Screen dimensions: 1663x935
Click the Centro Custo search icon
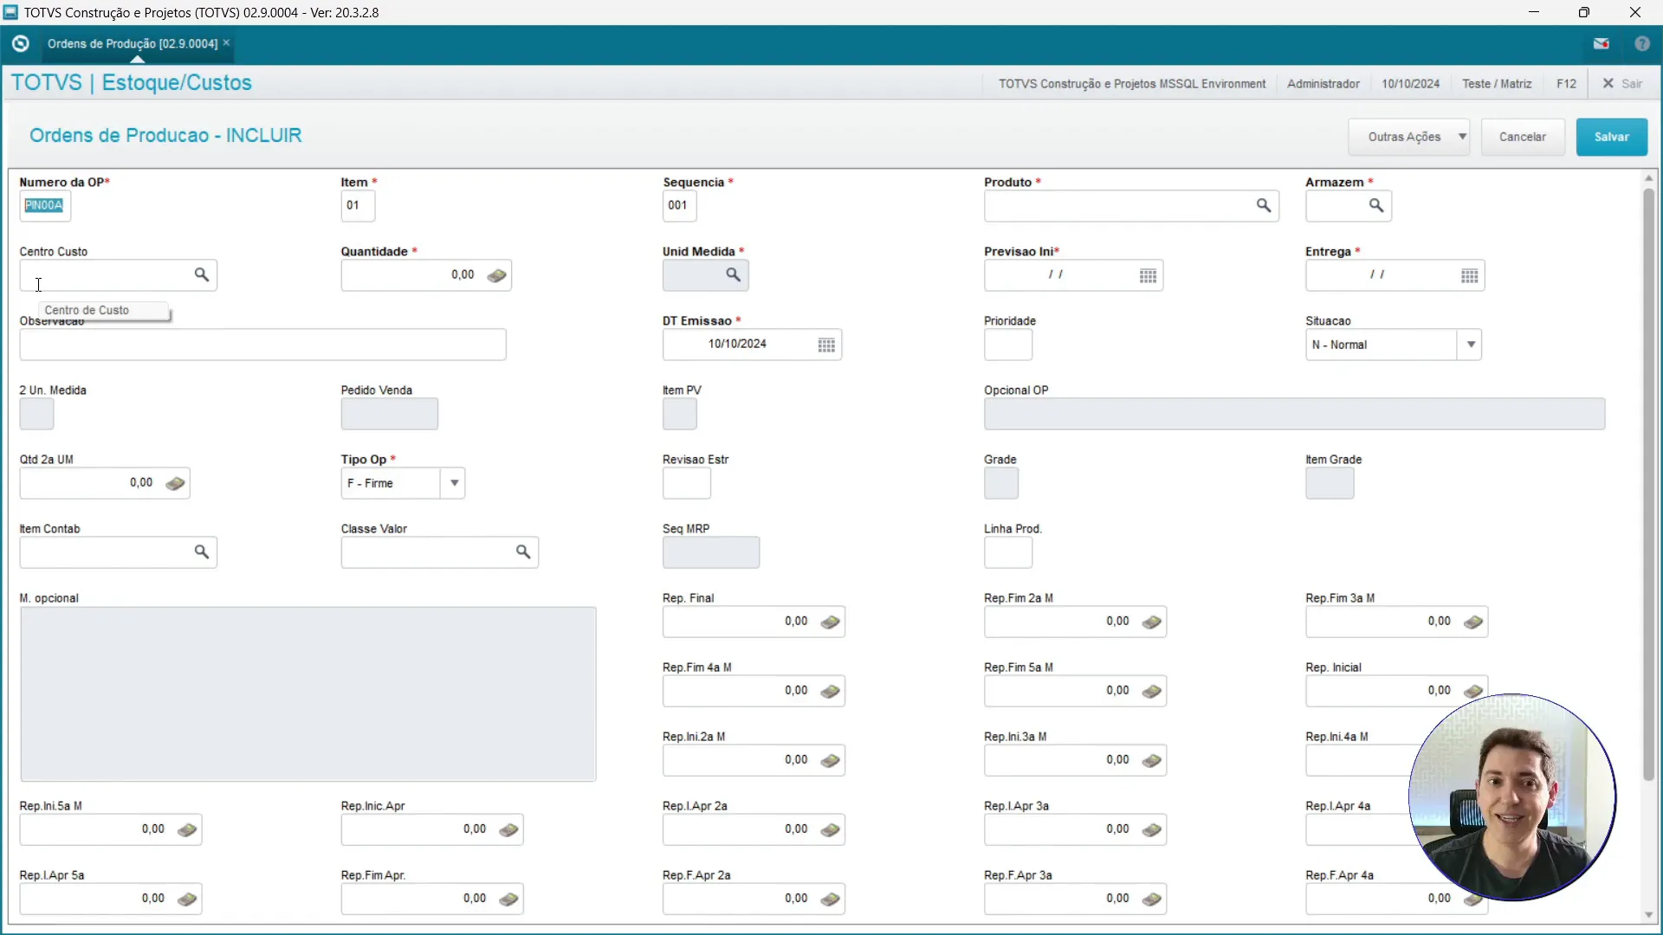point(202,274)
